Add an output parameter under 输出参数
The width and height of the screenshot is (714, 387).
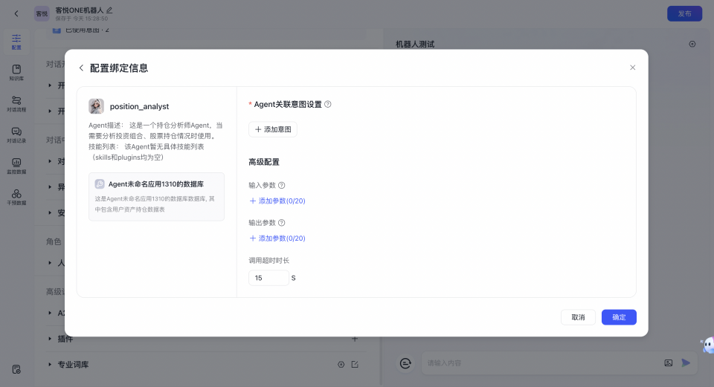[x=277, y=238]
